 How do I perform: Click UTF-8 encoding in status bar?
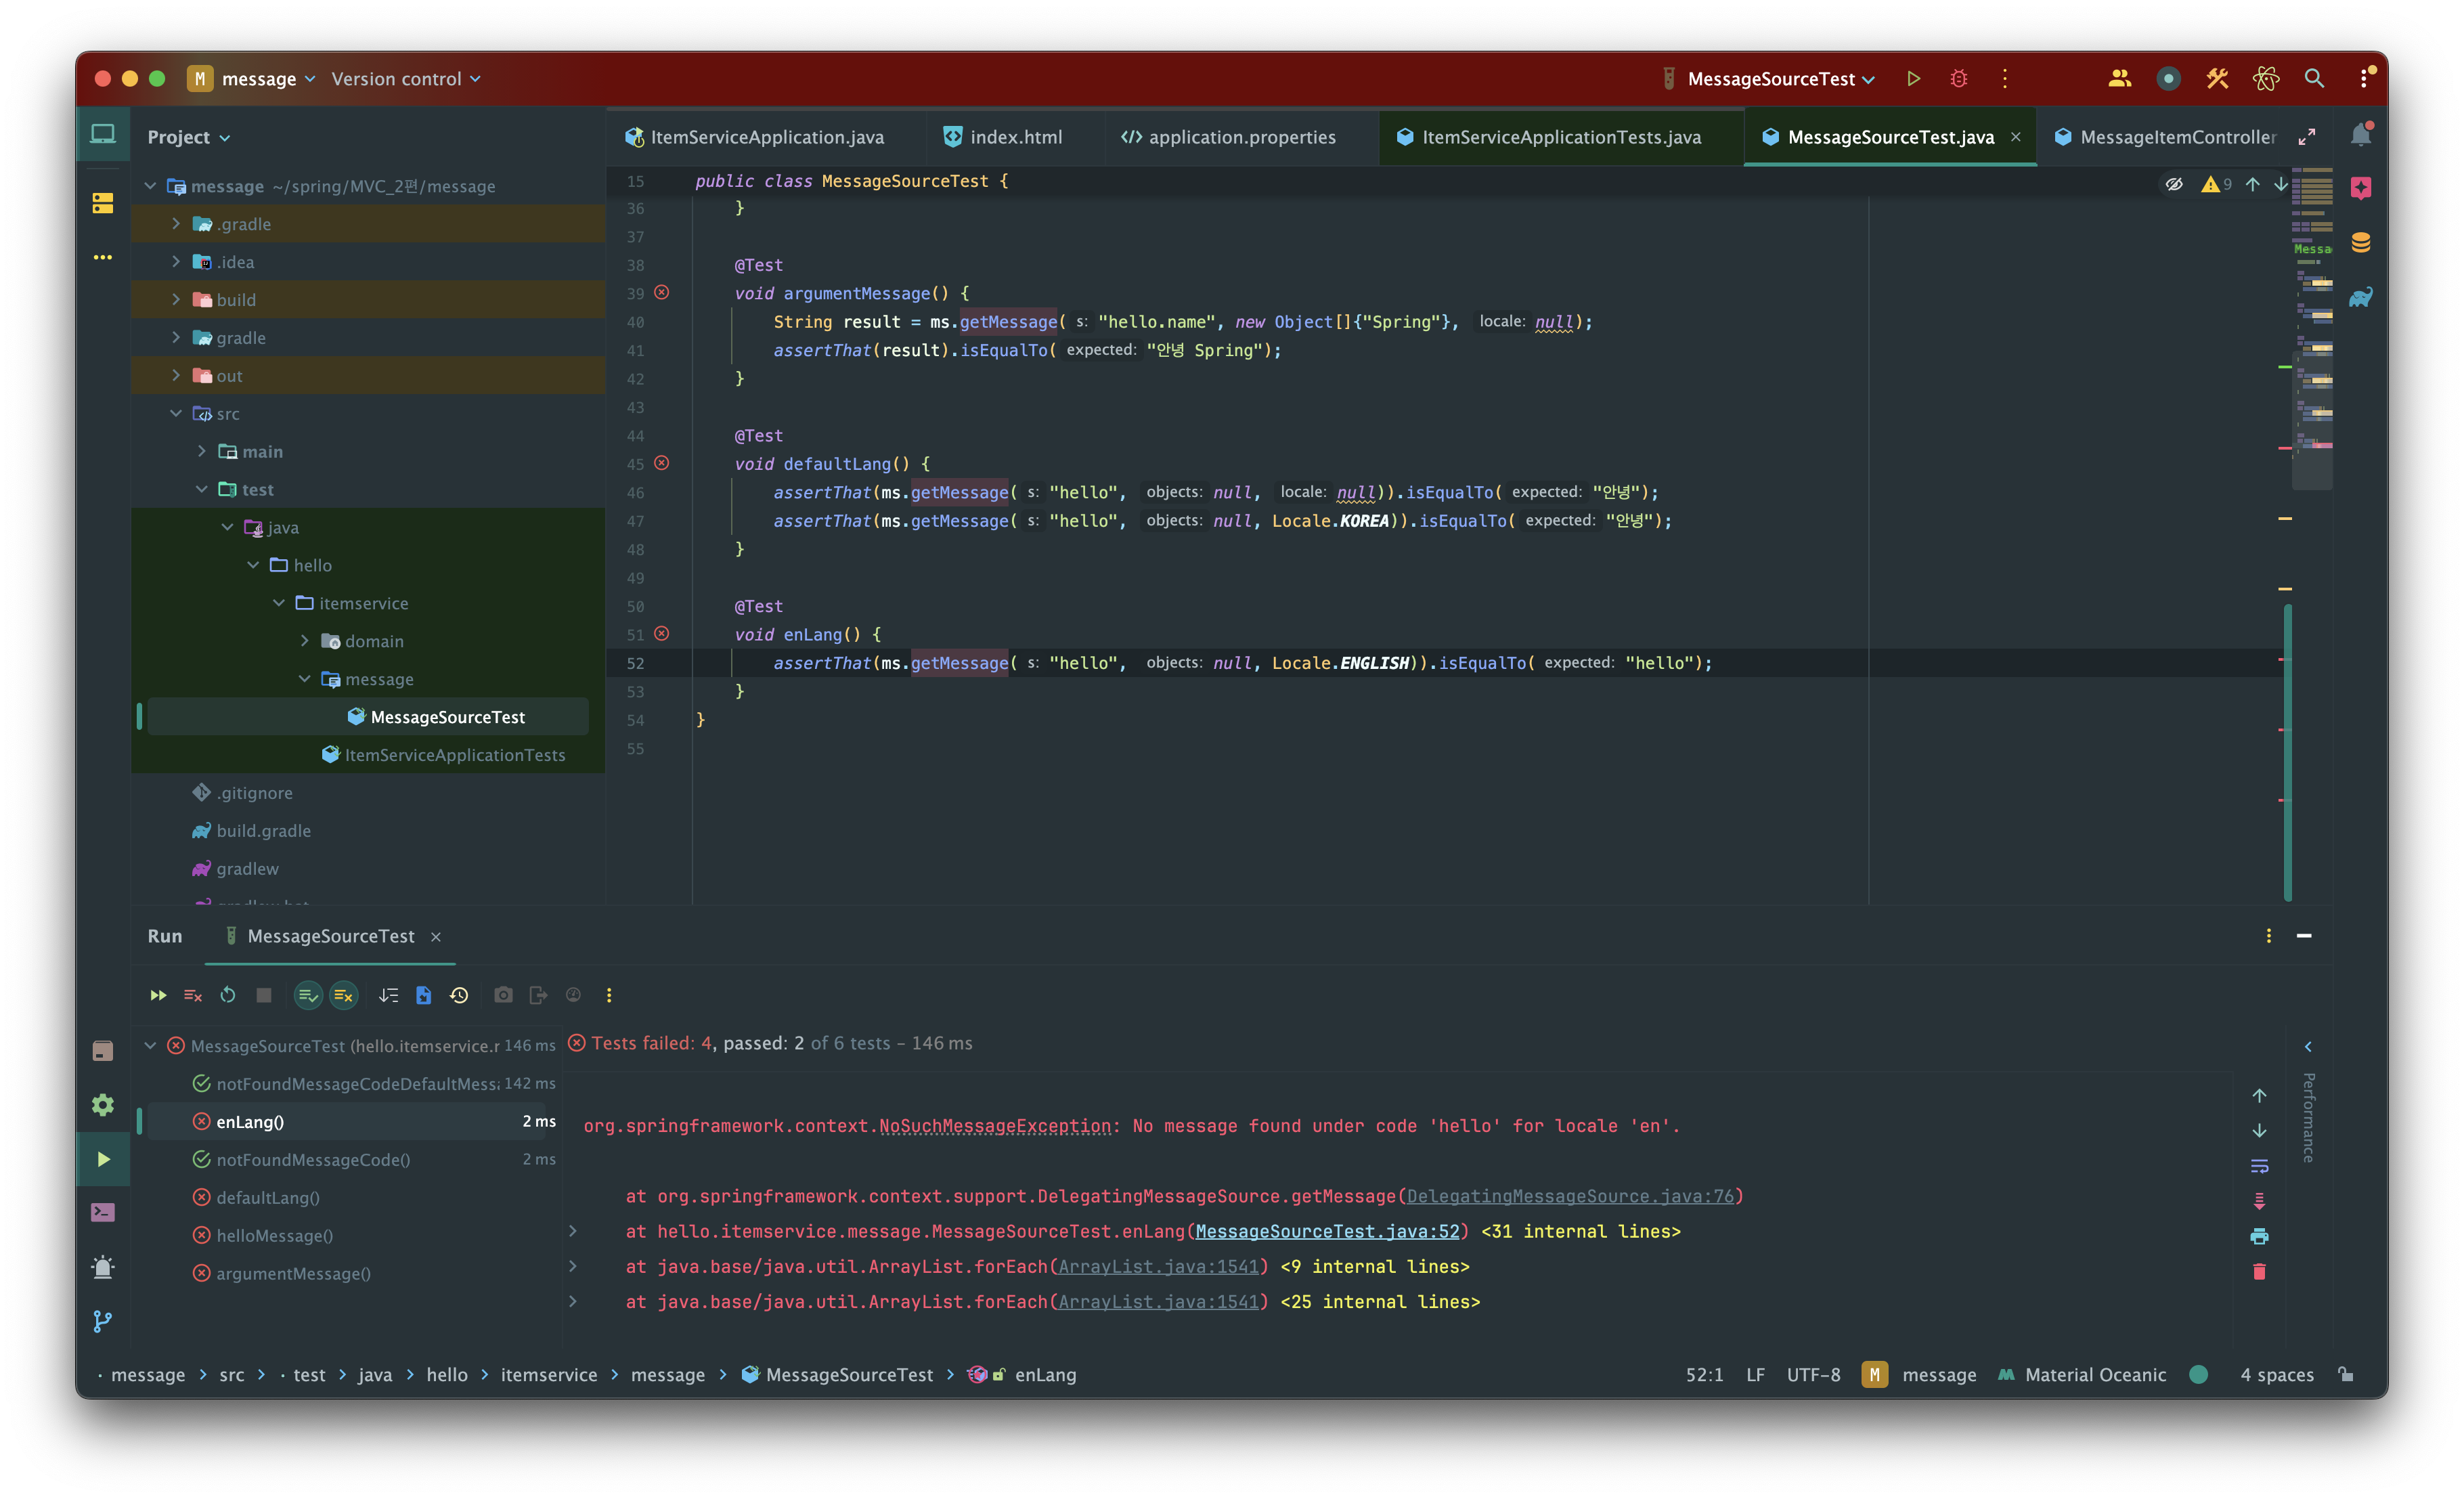pos(1813,1374)
